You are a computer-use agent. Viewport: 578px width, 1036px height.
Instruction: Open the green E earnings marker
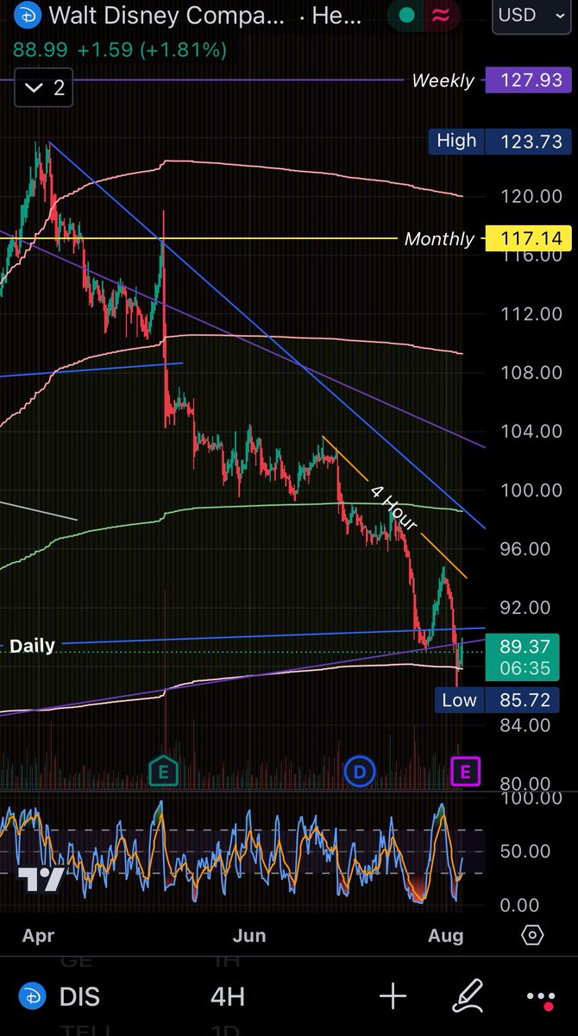click(163, 771)
